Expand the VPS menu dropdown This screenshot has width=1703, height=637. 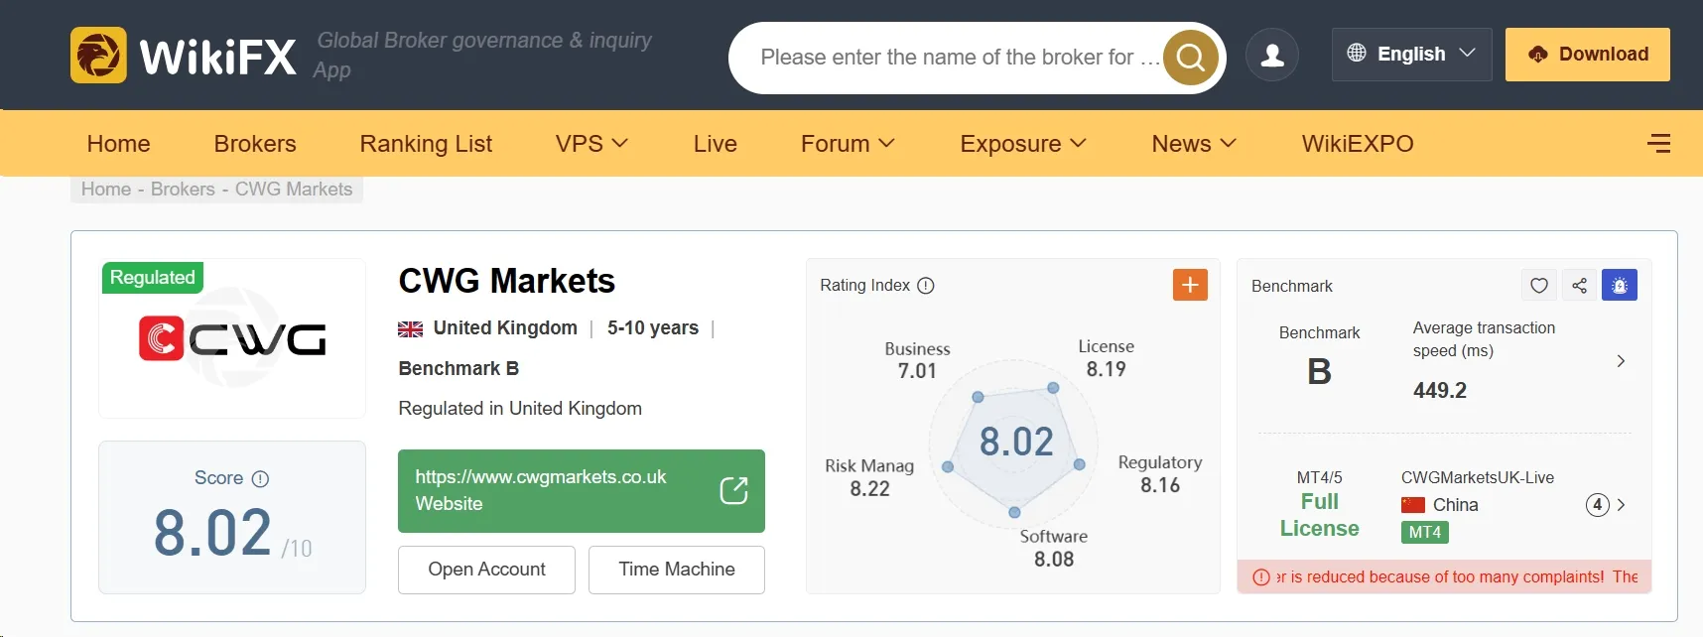coord(591,144)
